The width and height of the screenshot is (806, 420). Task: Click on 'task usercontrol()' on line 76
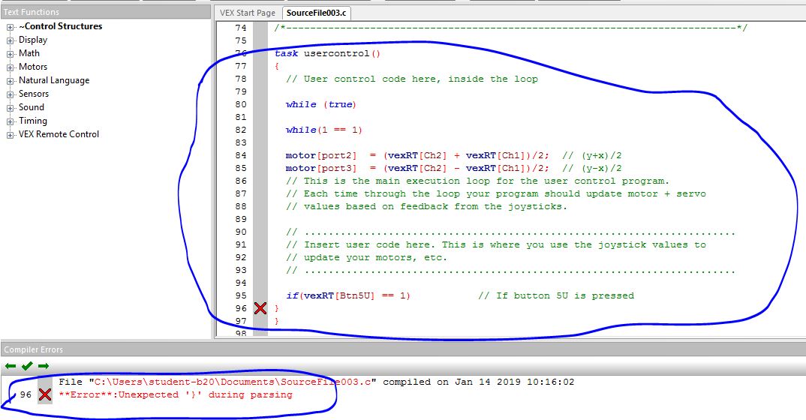coord(327,53)
